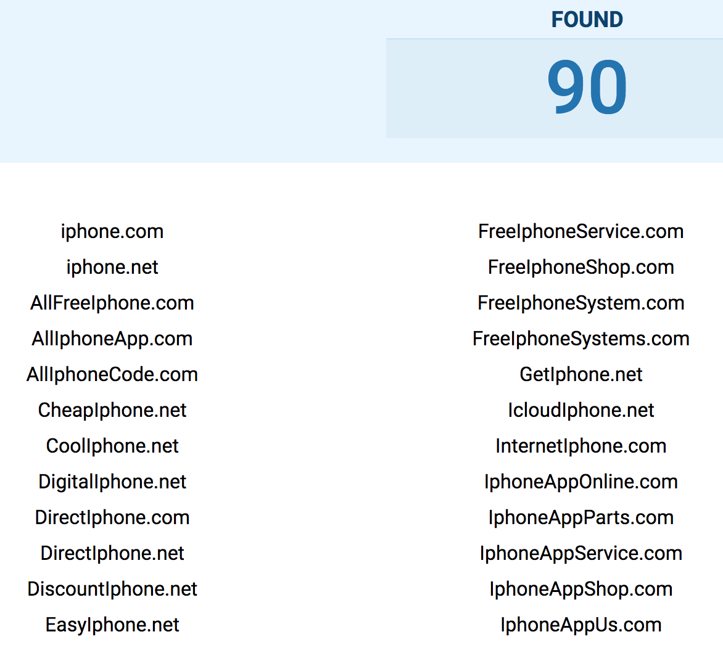Select the IphoneAppShop.com domain
This screenshot has height=645, width=723.
pos(580,590)
